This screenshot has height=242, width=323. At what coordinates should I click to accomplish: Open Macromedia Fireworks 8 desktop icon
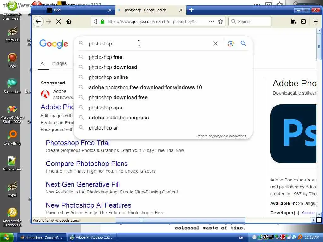point(12,217)
